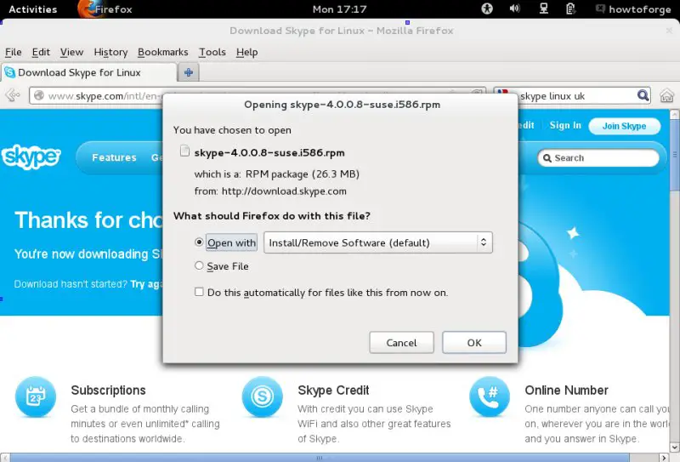Click the search magnifier icon in Firefox
The image size is (680, 462).
pyautogui.click(x=643, y=95)
